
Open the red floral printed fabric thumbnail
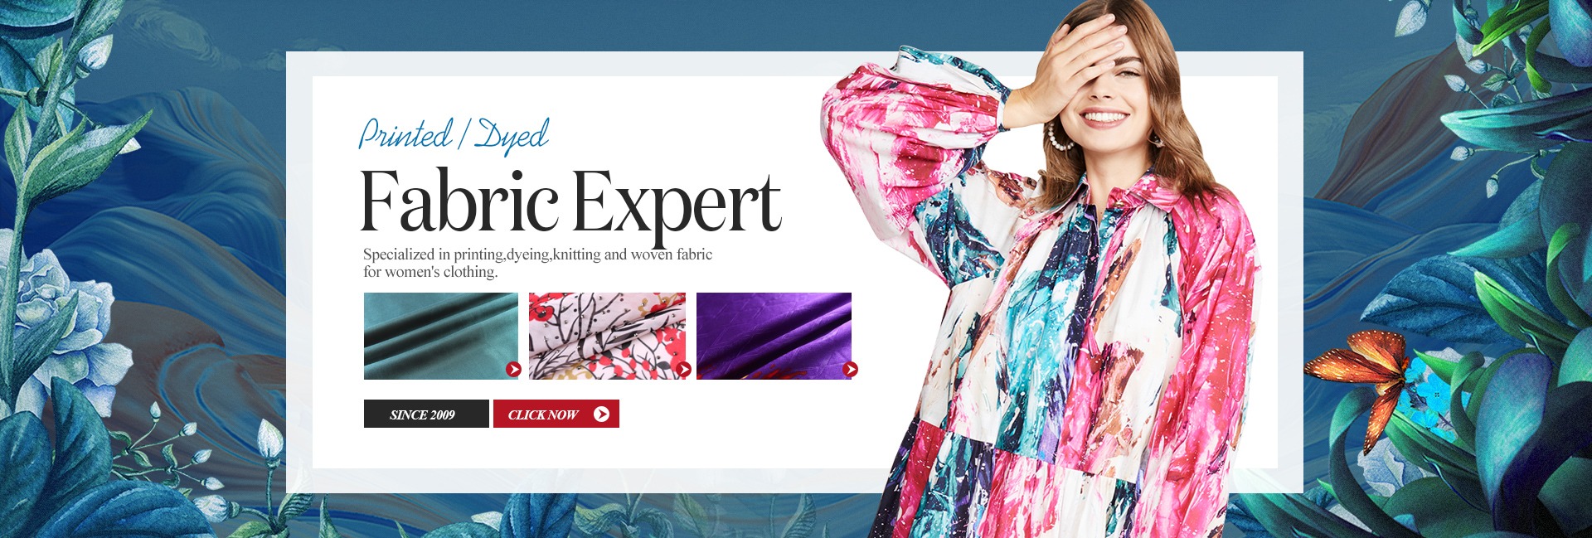click(607, 336)
